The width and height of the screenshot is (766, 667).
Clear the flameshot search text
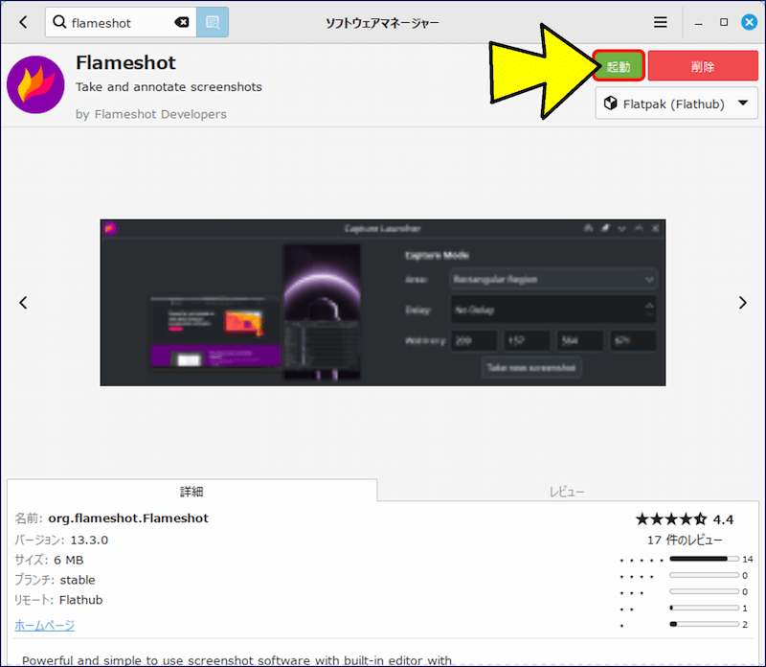[182, 22]
